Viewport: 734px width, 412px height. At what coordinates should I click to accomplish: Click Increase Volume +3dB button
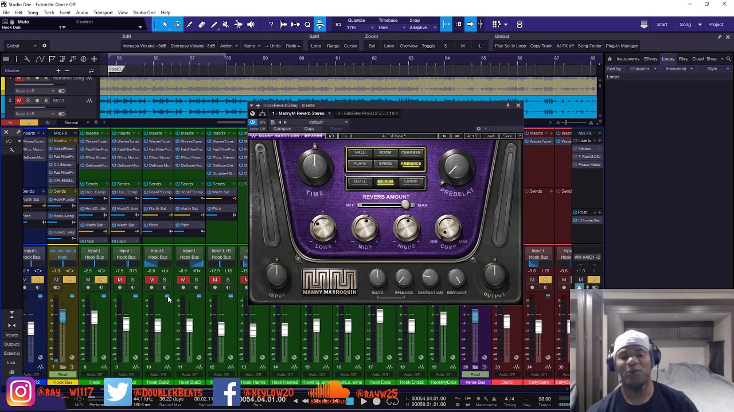pos(145,46)
